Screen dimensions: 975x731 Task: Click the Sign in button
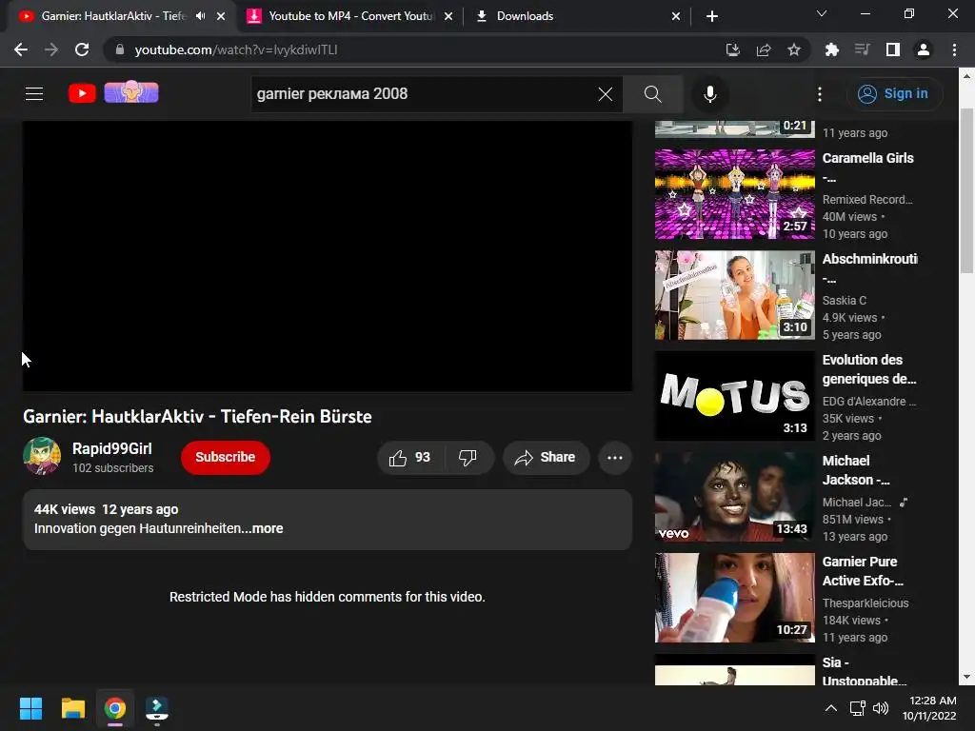point(894,94)
